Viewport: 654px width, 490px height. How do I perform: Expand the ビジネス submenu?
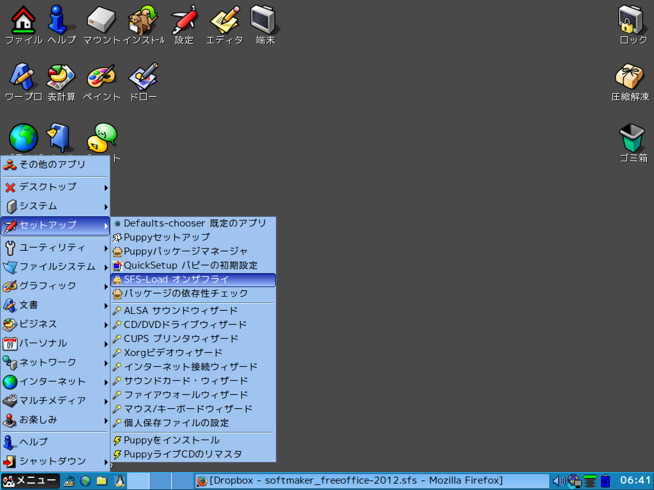click(x=55, y=325)
